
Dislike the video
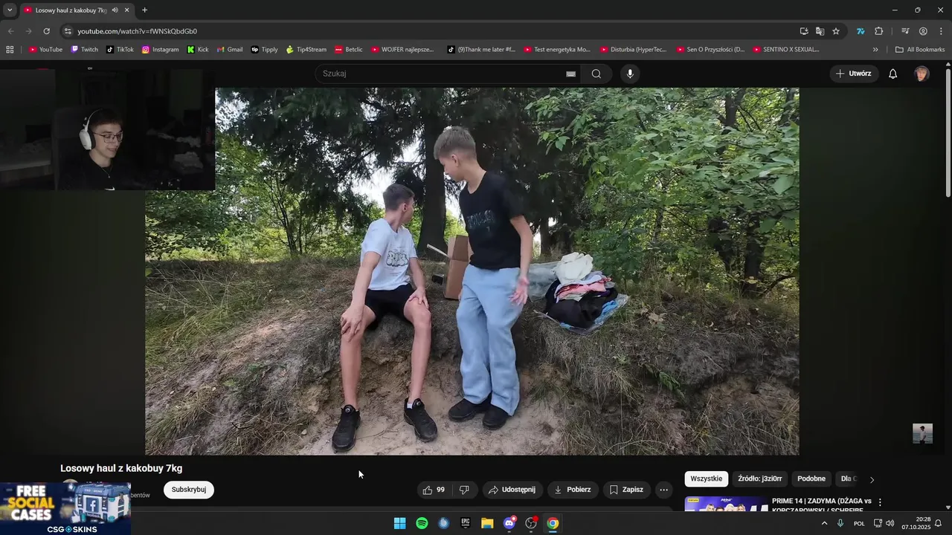point(464,490)
